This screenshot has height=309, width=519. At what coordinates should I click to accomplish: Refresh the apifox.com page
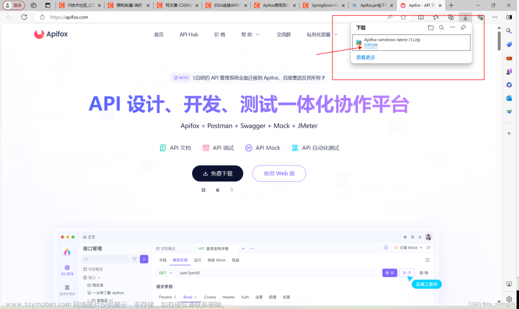pyautogui.click(x=24, y=17)
